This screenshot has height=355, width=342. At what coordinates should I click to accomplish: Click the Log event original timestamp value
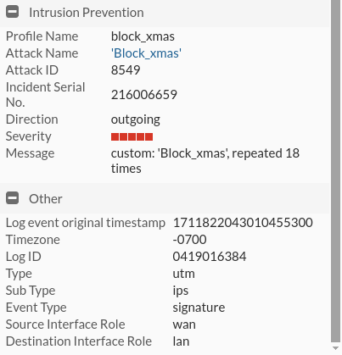243,223
